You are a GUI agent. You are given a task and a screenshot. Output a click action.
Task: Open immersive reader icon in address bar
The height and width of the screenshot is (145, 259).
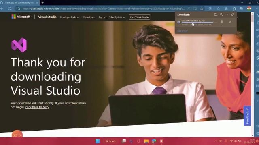pos(195,8)
